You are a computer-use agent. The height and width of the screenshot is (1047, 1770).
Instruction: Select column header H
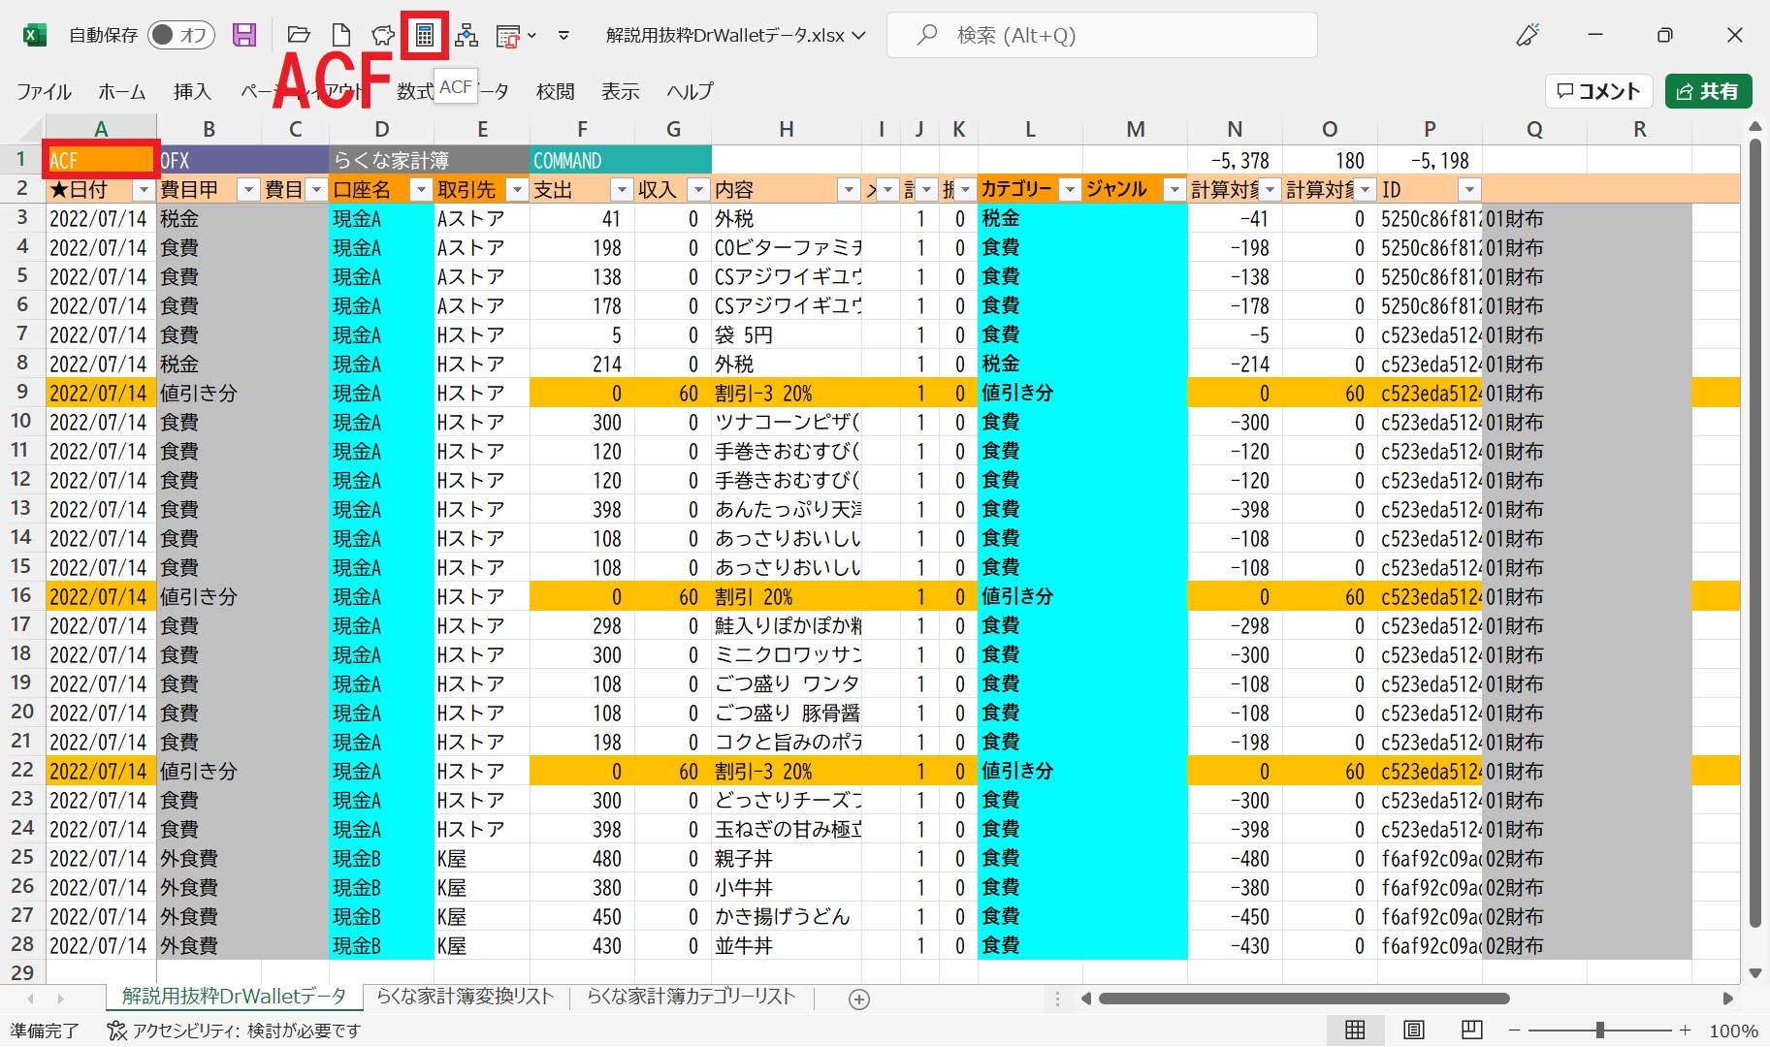tap(787, 129)
